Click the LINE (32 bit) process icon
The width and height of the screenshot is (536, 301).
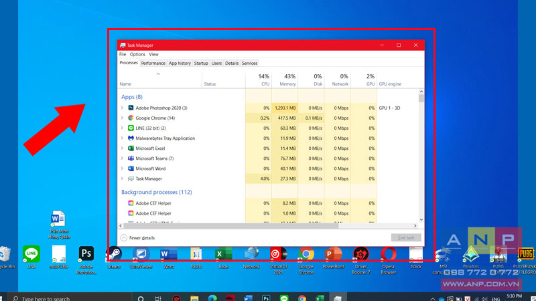pos(131,128)
